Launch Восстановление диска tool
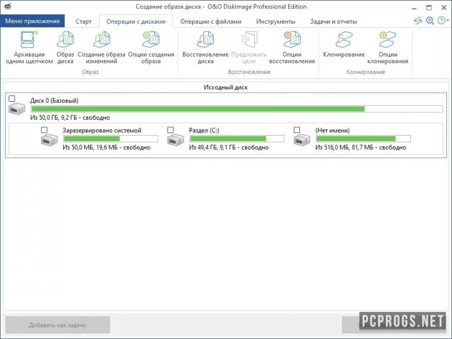 pyautogui.click(x=205, y=40)
